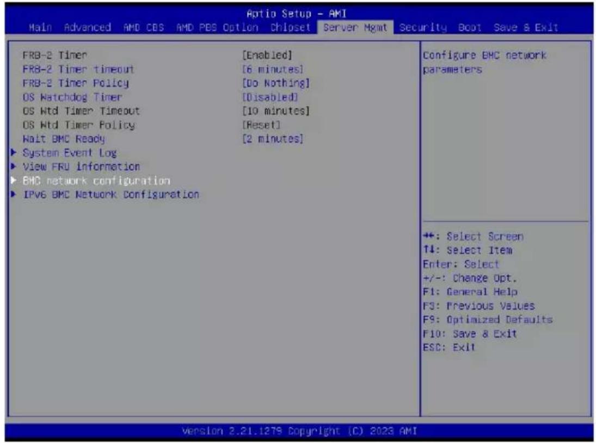Image resolution: width=596 pixels, height=443 pixels.
Task: Click the F3: Previous Values hint
Action: click(479, 306)
